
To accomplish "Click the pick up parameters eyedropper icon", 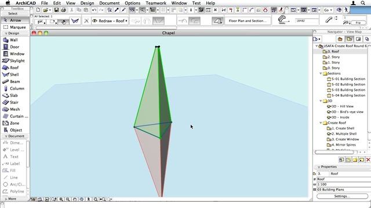I will (x=117, y=10).
